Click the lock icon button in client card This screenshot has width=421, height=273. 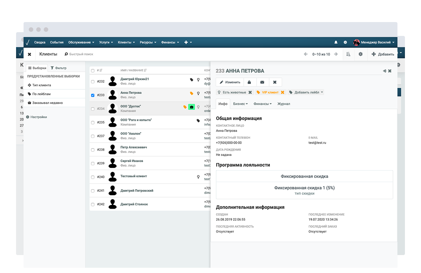click(x=249, y=82)
